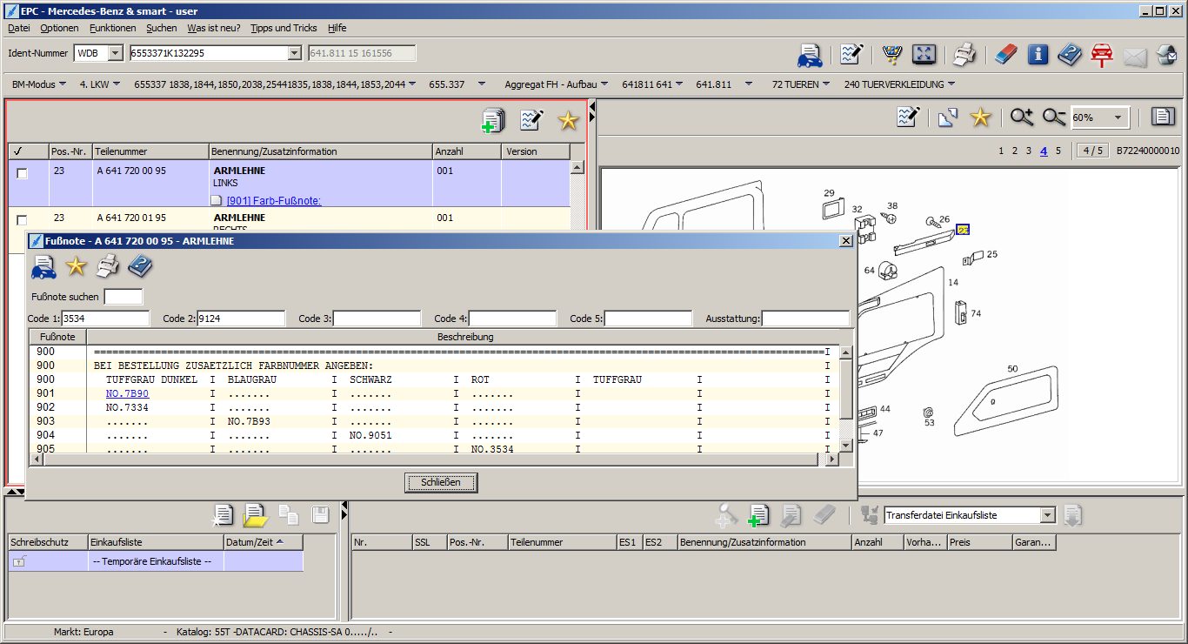Click callout number 50 in the diagram
Screen dimensions: 1188x644
pyautogui.click(x=1012, y=369)
